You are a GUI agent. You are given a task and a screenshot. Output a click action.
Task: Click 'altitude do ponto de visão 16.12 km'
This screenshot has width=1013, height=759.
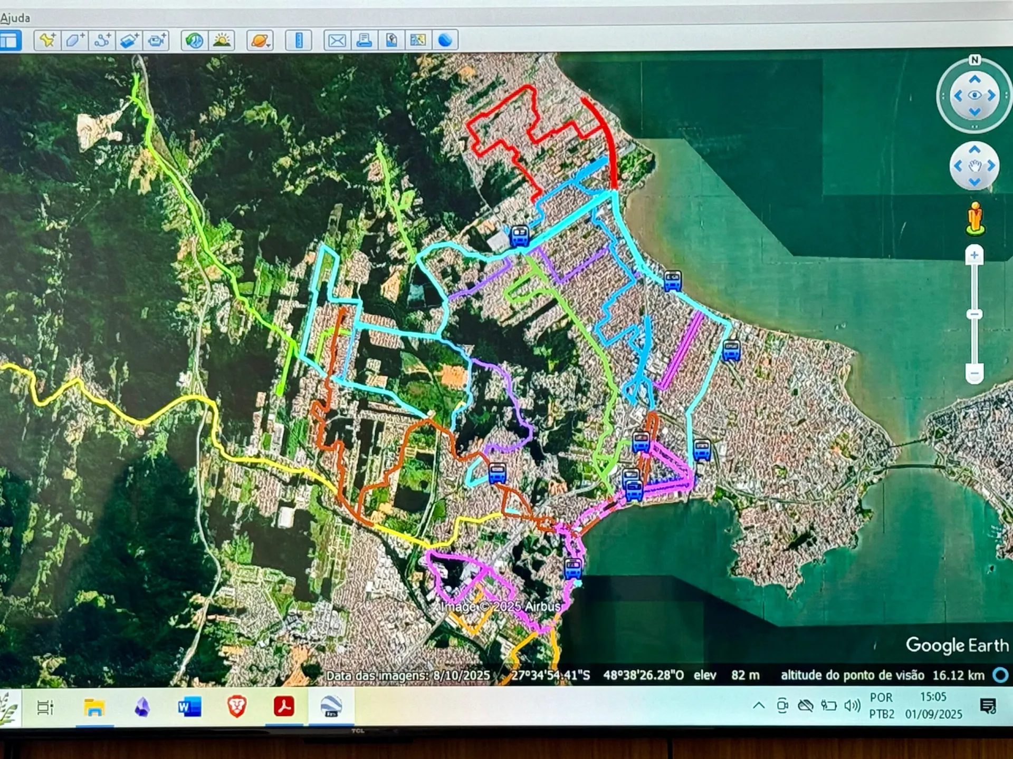883,675
